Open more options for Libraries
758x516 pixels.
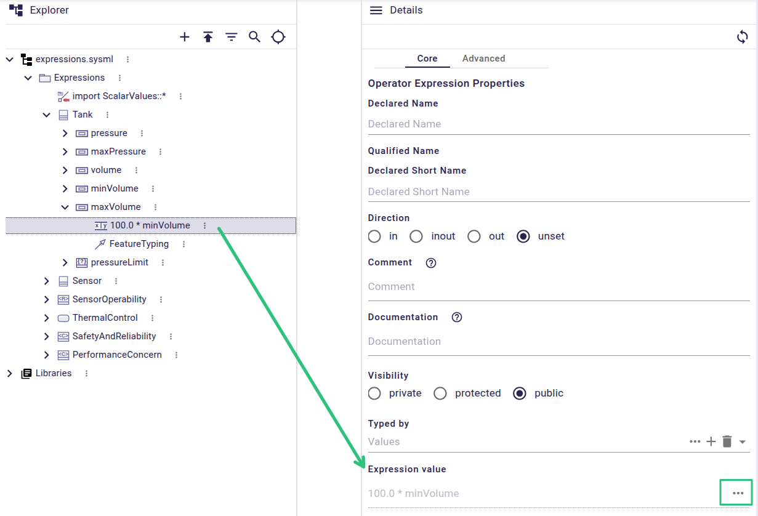86,373
